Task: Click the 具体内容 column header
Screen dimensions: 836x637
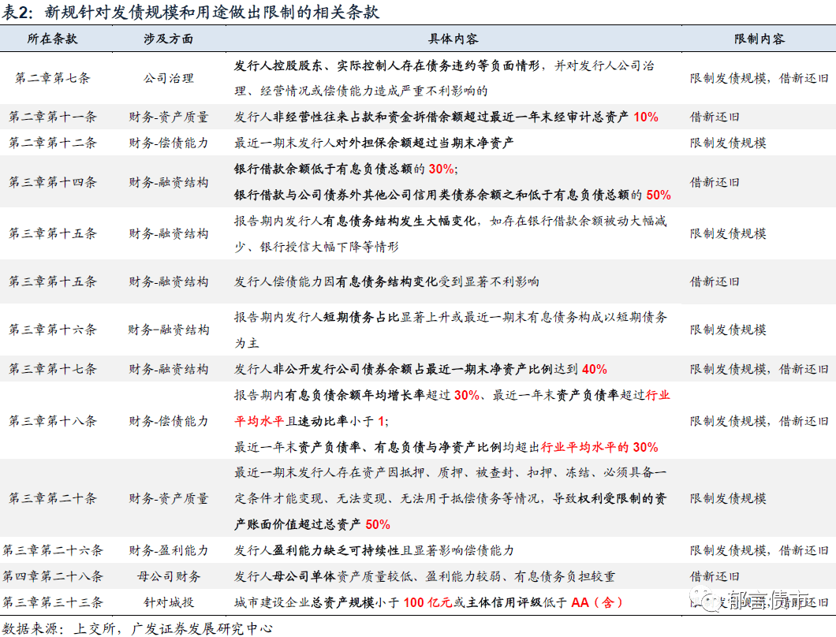Action: click(x=452, y=39)
